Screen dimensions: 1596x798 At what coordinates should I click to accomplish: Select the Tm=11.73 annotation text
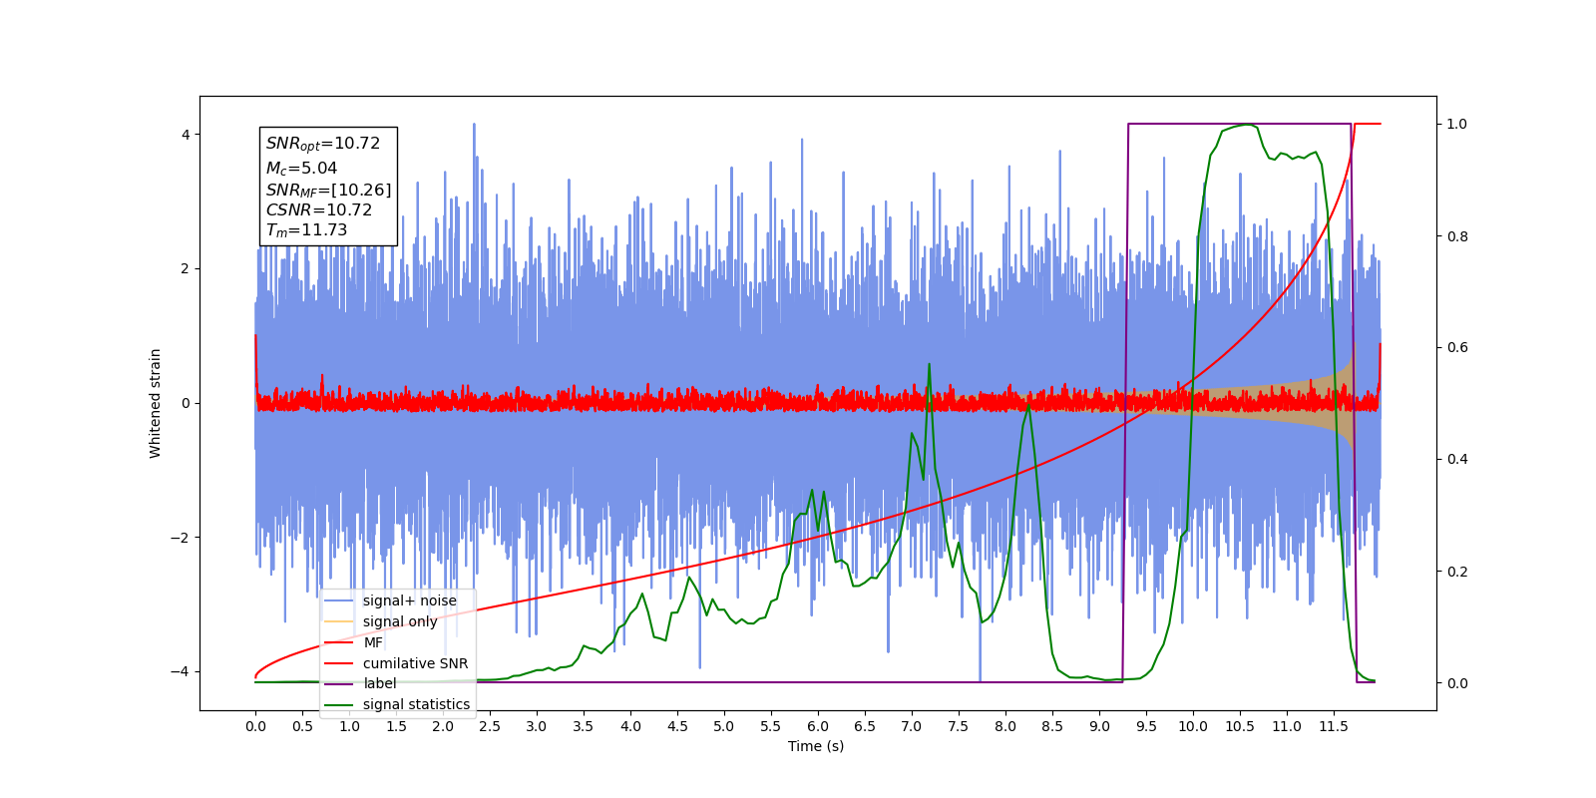[306, 230]
